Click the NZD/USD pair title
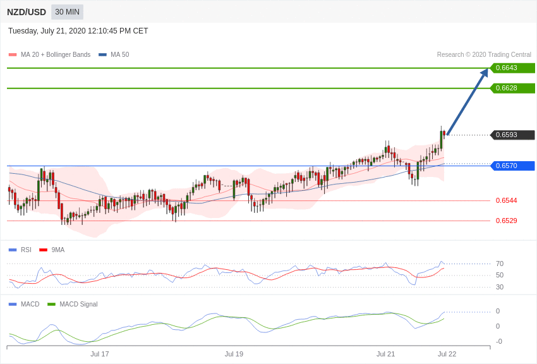Viewport: 537px width, 364px height. click(x=27, y=12)
